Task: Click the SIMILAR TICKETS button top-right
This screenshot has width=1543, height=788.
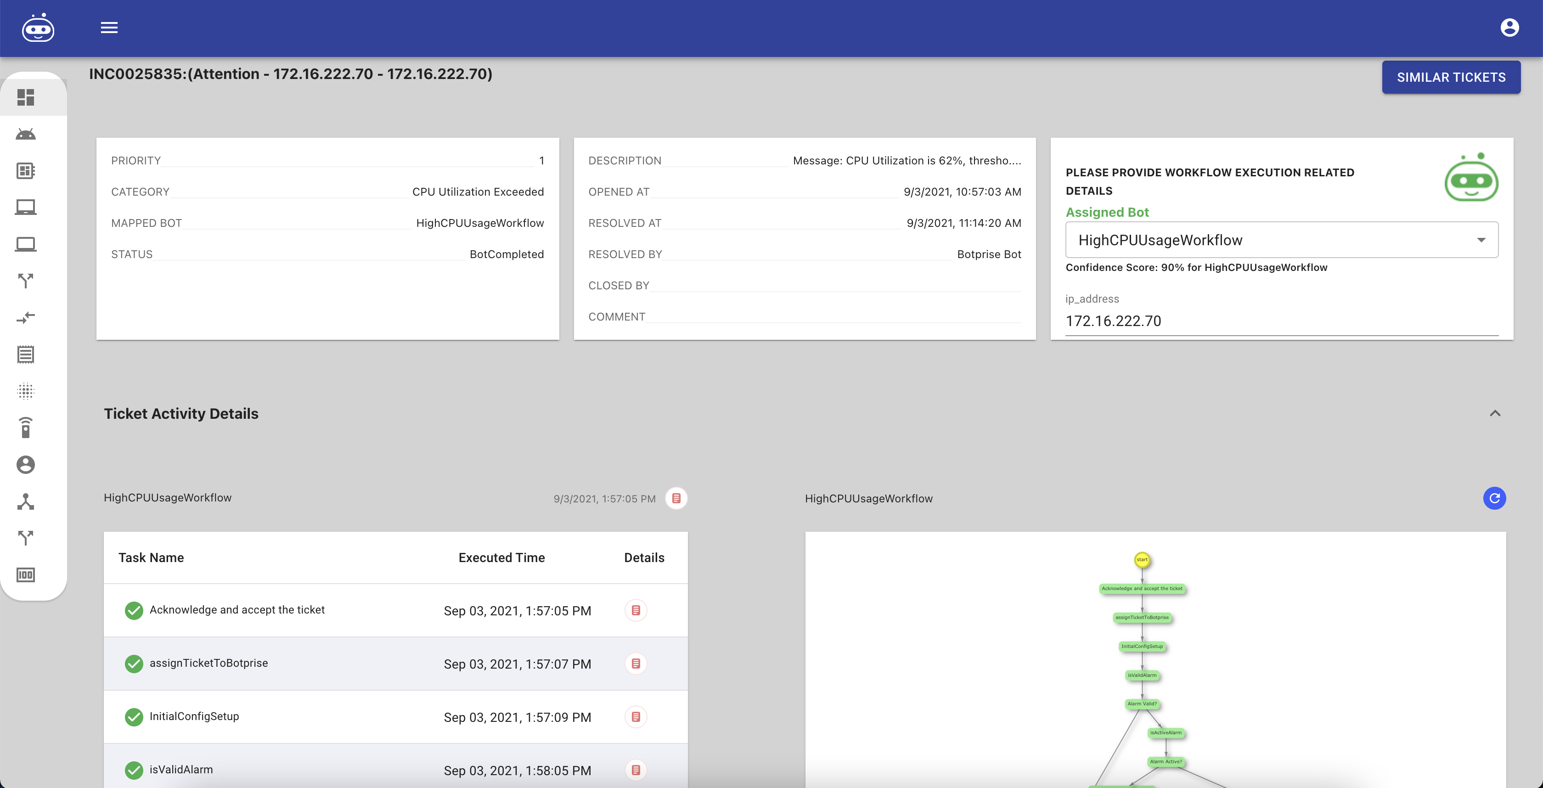Action: click(x=1452, y=76)
